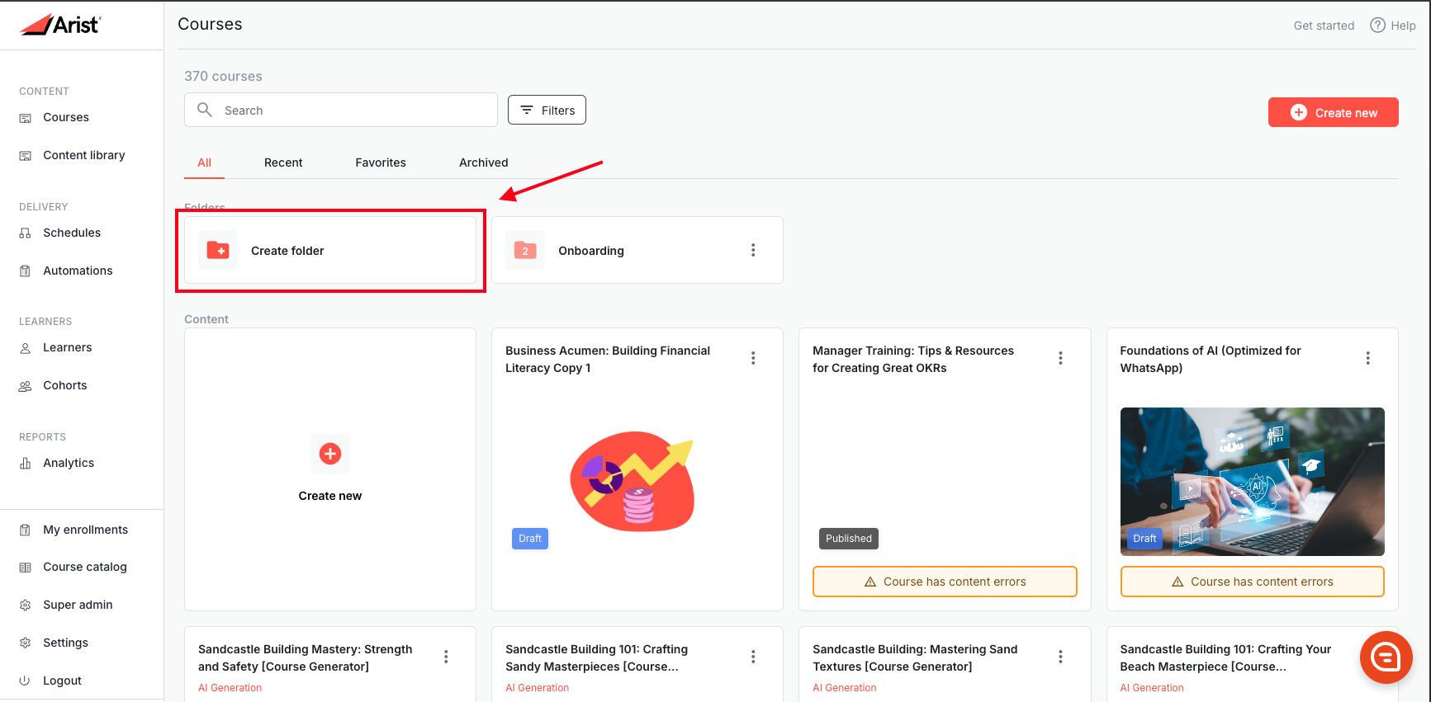The width and height of the screenshot is (1431, 702).
Task: Open options for Sandcastle Building 101 Sandy Masterpieces
Action: point(753,657)
